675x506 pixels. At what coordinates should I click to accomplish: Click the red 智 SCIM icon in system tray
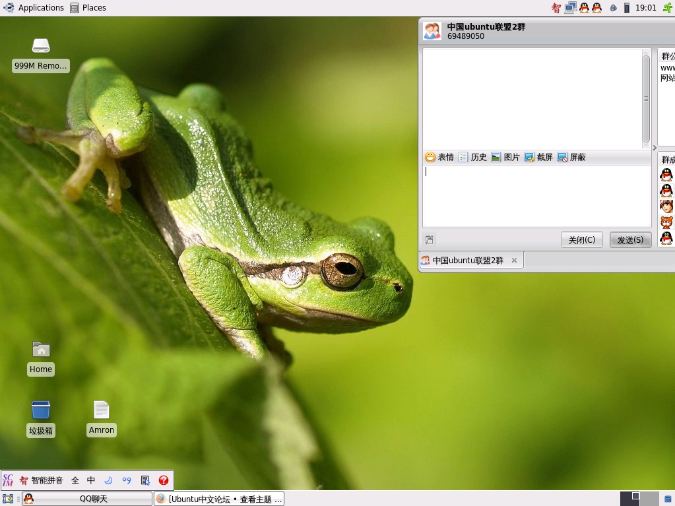click(x=556, y=8)
